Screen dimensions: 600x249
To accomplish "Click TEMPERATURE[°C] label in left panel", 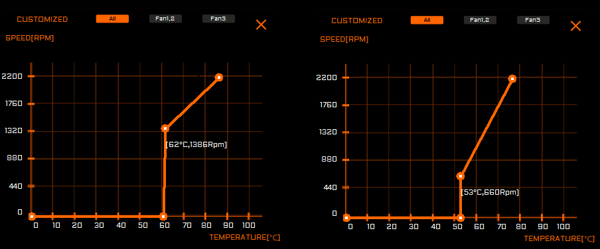I will point(245,238).
